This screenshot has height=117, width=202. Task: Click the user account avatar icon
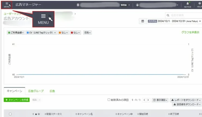point(137,5)
